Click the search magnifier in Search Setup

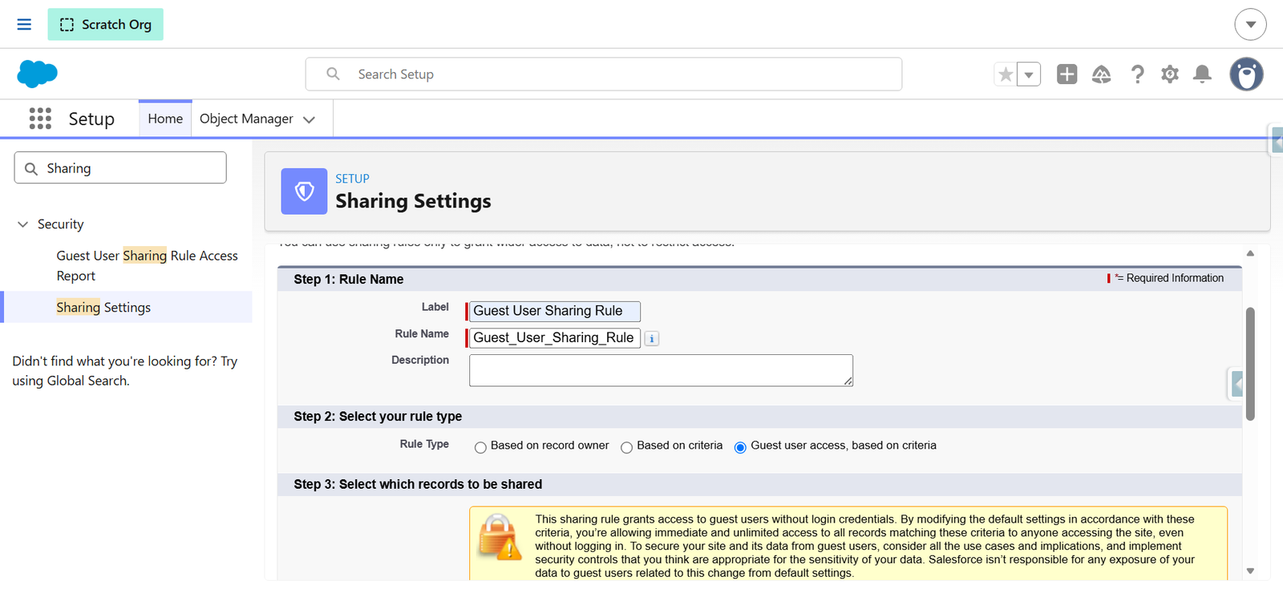pyautogui.click(x=333, y=74)
